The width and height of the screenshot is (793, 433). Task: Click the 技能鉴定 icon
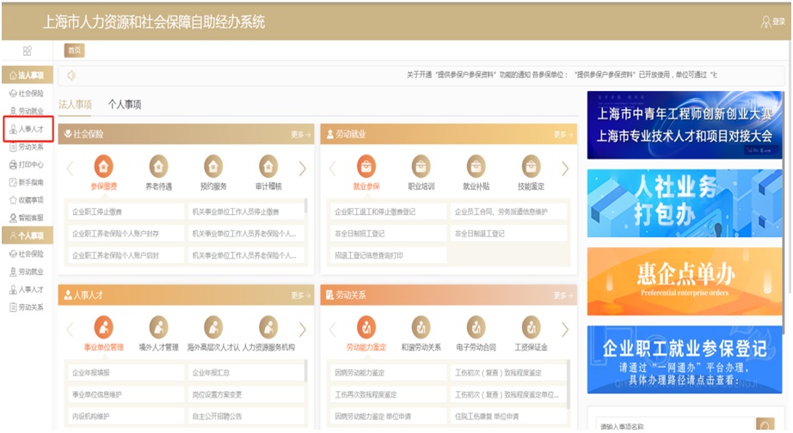(x=531, y=167)
